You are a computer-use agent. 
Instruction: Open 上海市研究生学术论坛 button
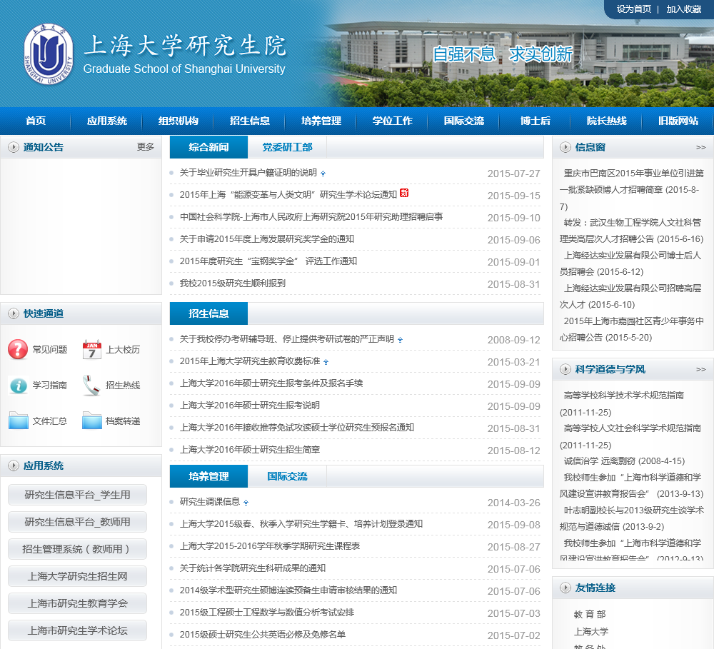click(x=77, y=630)
